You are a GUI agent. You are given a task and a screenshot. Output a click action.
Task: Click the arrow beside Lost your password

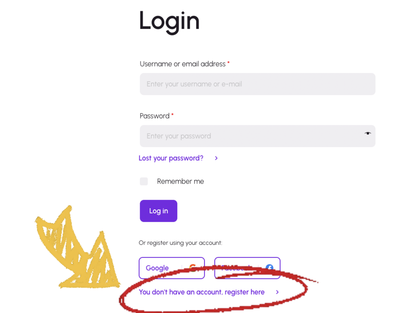click(x=216, y=158)
